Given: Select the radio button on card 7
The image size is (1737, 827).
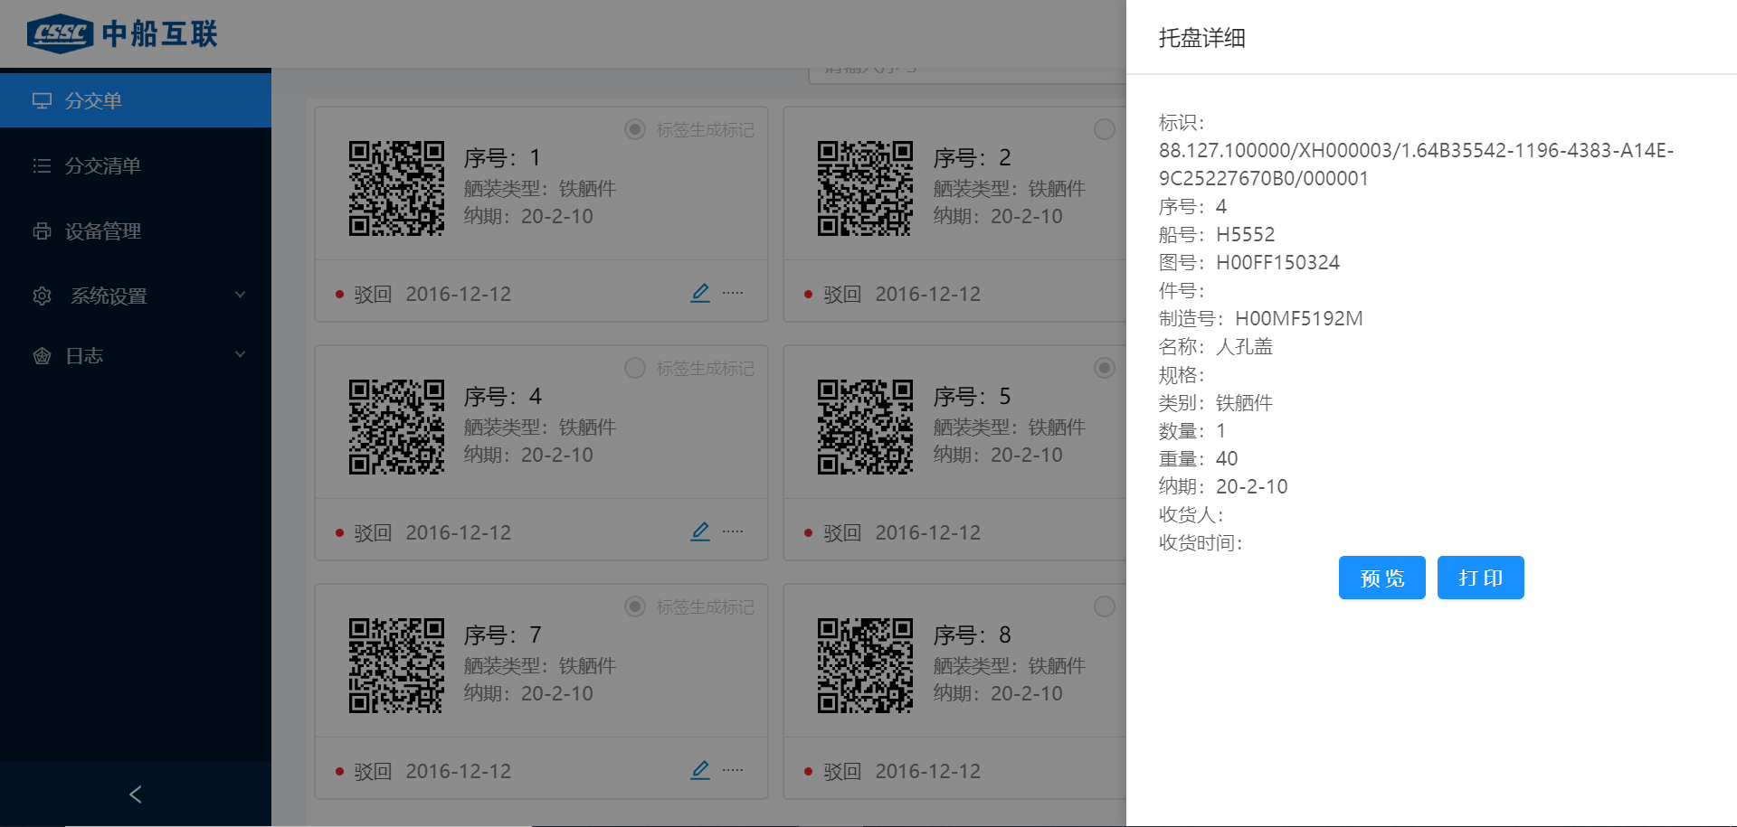Looking at the screenshot, I should tap(635, 606).
